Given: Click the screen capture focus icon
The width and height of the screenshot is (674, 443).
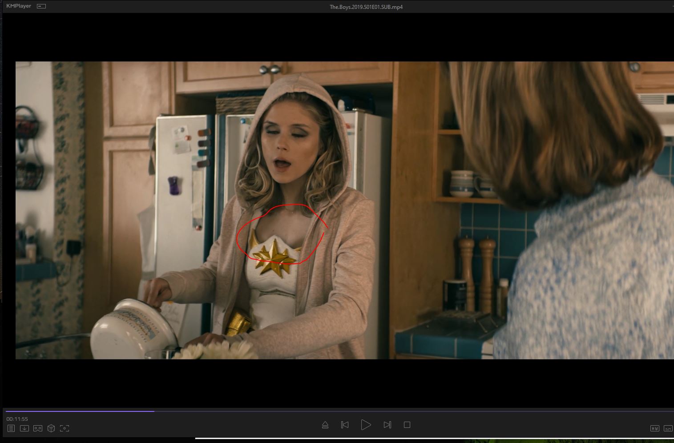Looking at the screenshot, I should [x=65, y=428].
